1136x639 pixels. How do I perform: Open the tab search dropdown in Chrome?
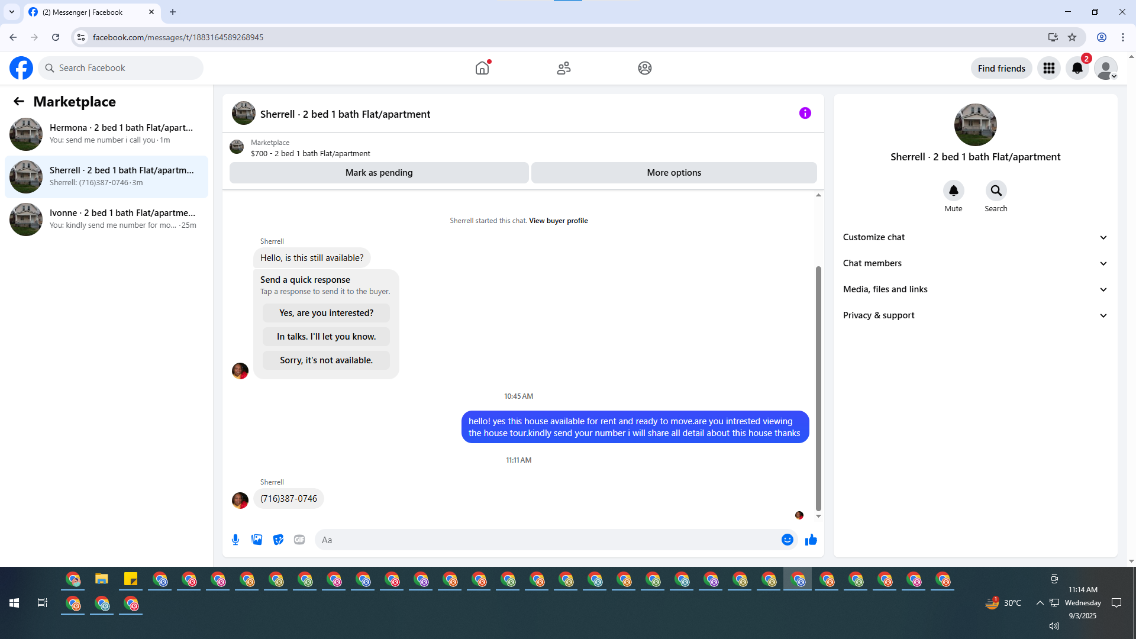tap(12, 12)
